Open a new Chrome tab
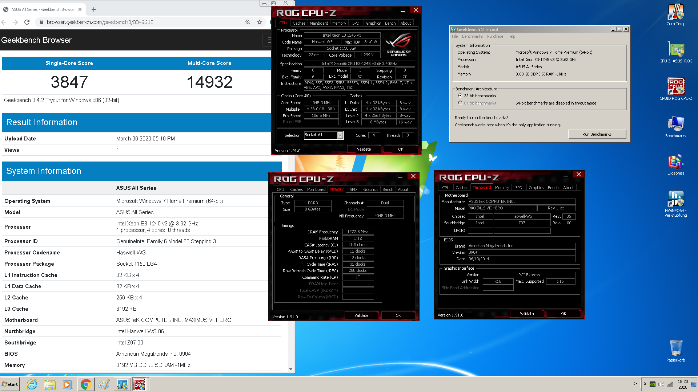698x392 pixels. pyautogui.click(x=94, y=9)
